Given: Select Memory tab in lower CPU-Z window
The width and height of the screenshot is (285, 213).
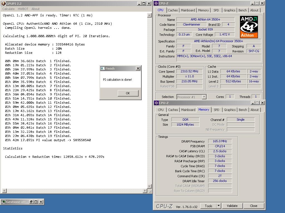Looking at the screenshot, I should (204, 110).
